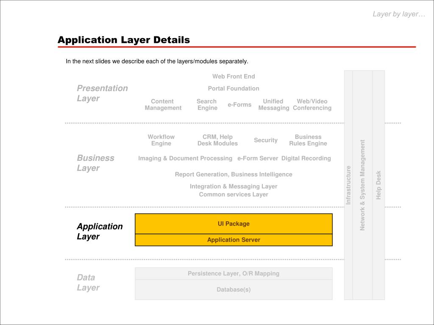Select the Database(s) box
Viewport: 434px width, 325px height.
point(234,289)
